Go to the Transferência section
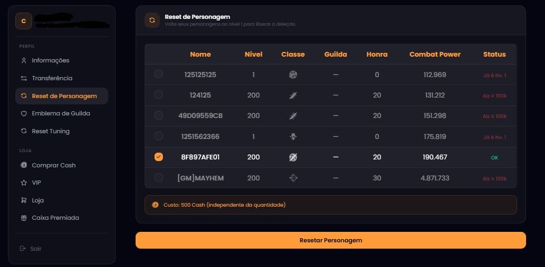Viewport: 545px width, 267px height. tap(52, 78)
